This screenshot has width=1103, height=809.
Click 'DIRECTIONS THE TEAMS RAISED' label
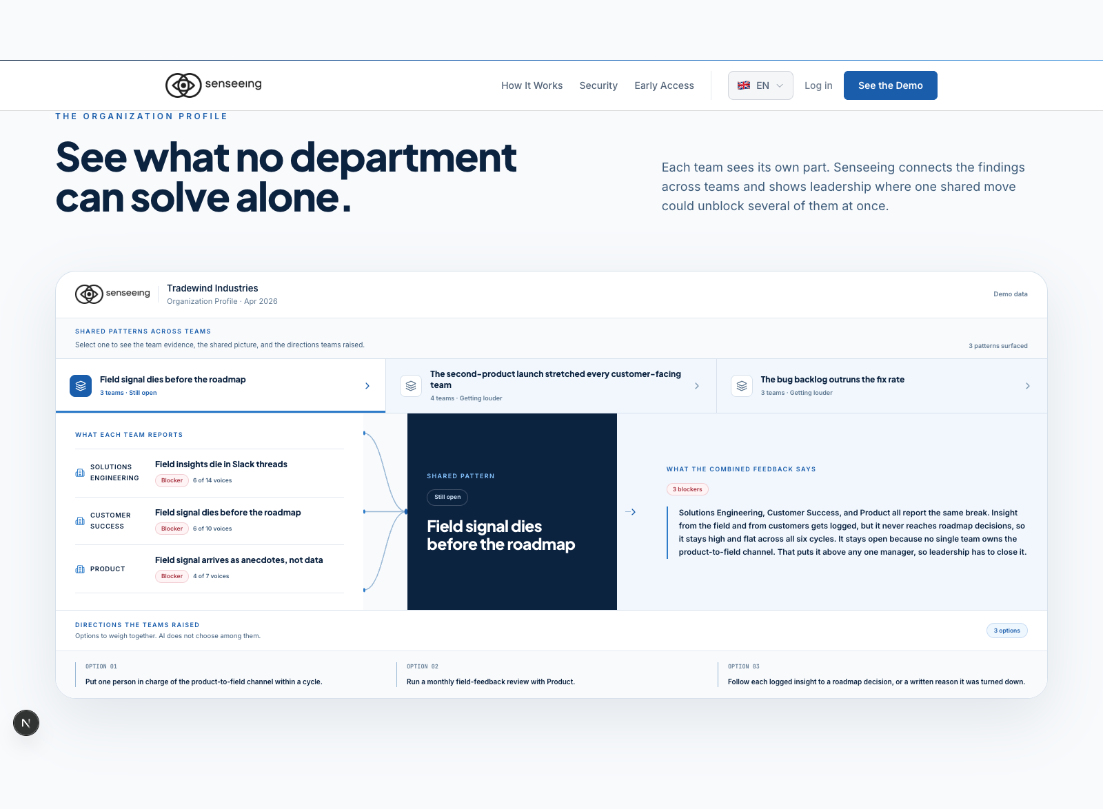point(137,625)
